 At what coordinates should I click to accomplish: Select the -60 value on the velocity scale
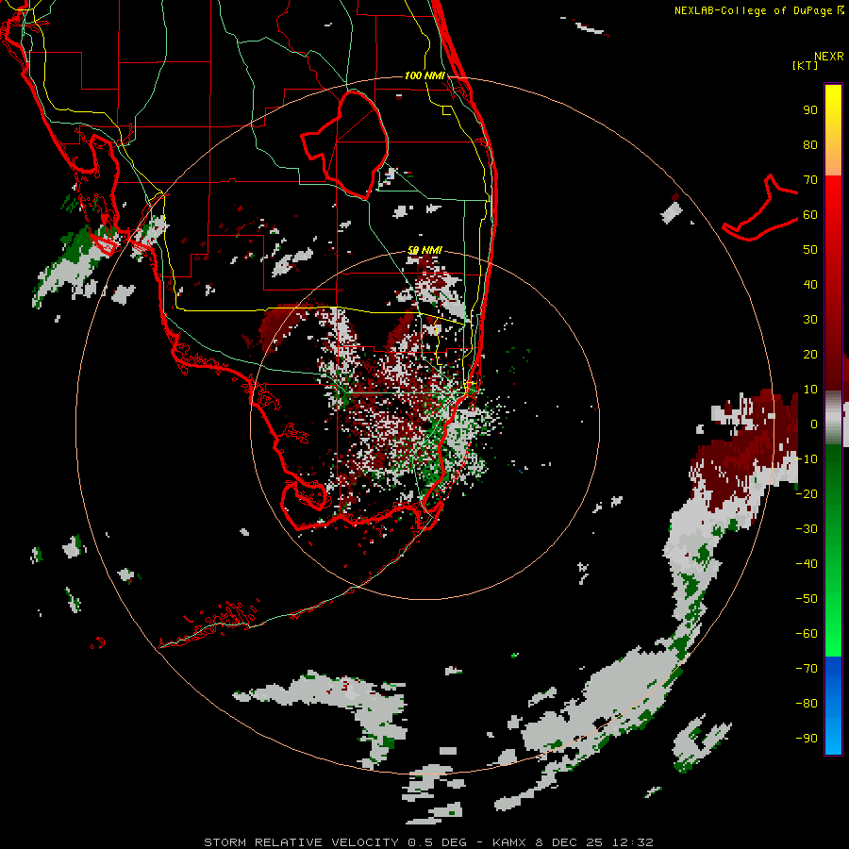point(807,634)
